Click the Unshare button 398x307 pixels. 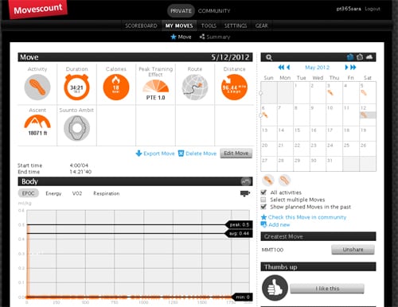(x=353, y=250)
